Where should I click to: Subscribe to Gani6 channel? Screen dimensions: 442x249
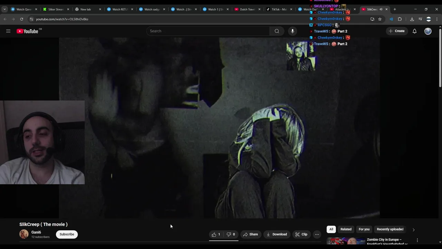(x=67, y=234)
